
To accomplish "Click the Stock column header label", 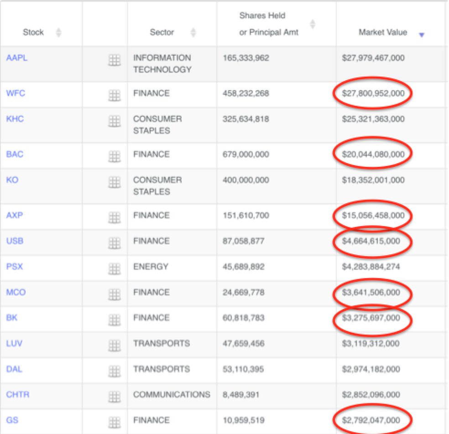I will [x=33, y=32].
